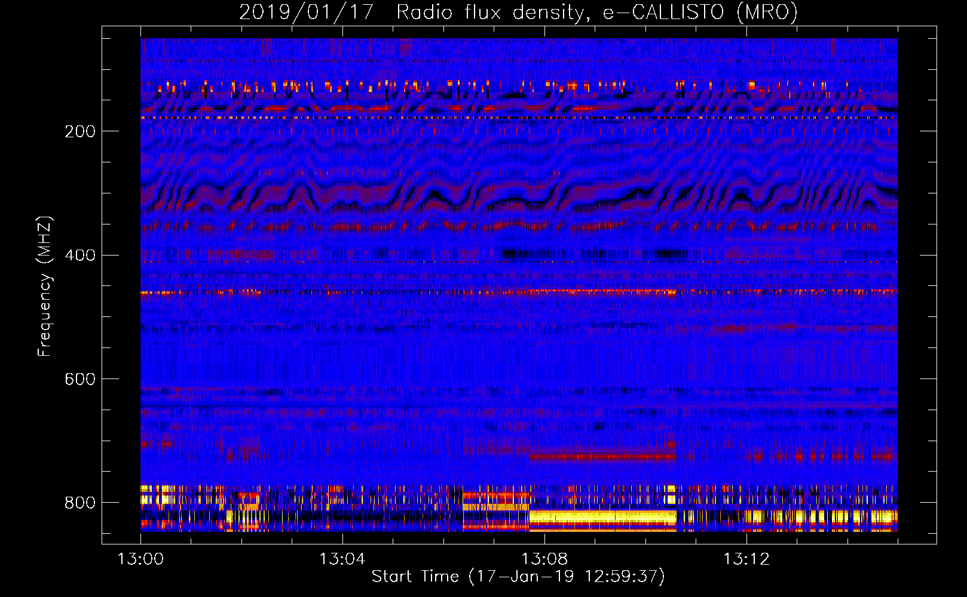Click the 13:12 time tick label
This screenshot has width=967, height=597.
[x=746, y=559]
